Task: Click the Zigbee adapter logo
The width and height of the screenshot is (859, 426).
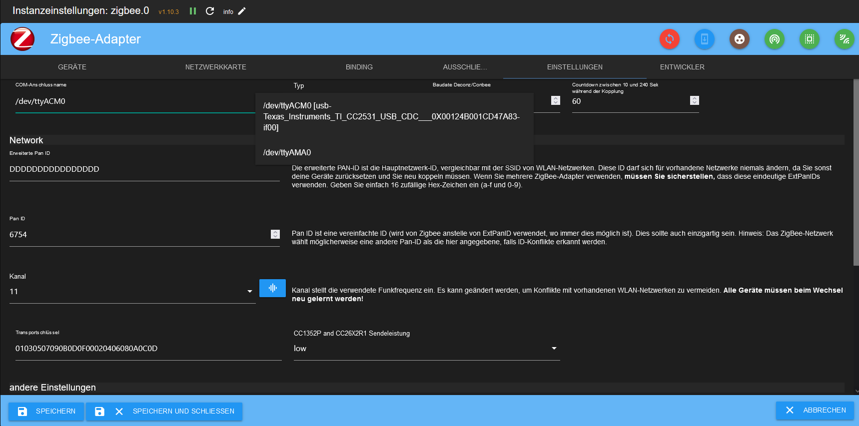Action: click(22, 39)
